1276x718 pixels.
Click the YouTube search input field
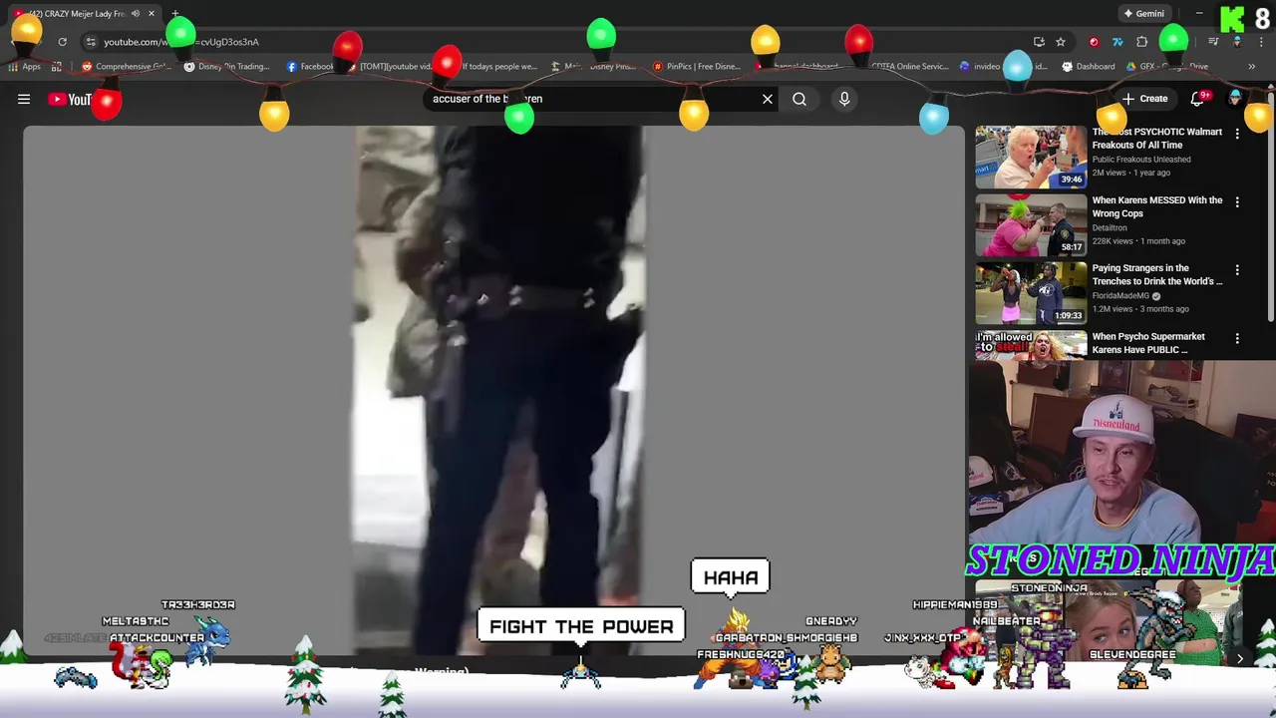pos(593,99)
